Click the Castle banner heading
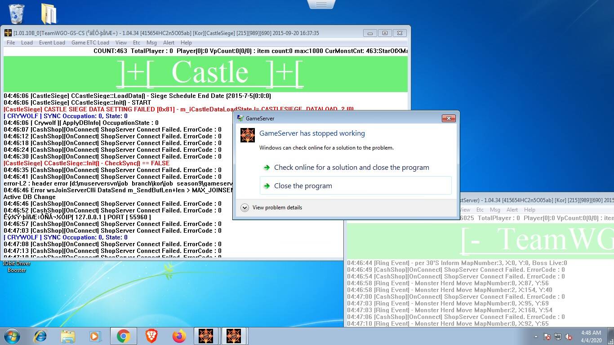The width and height of the screenshot is (614, 345). (x=210, y=73)
